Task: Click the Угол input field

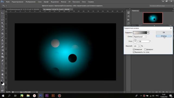Action: 144,41
